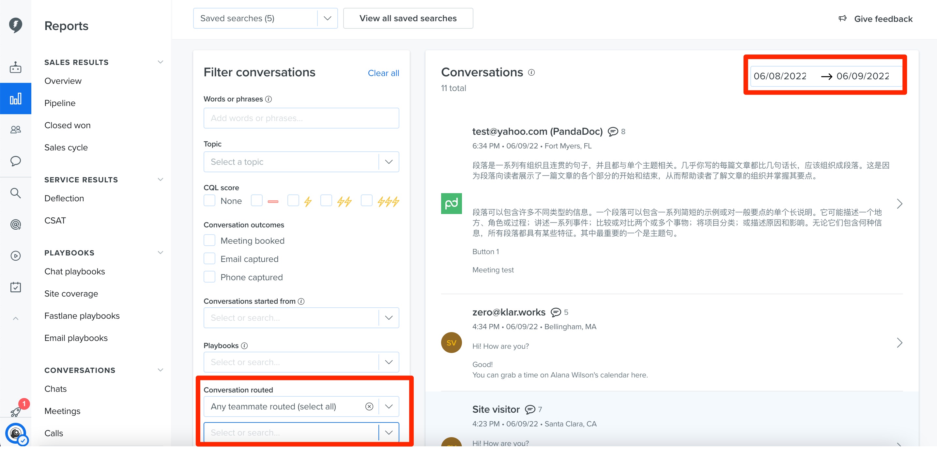This screenshot has width=937, height=460.
Task: Enable the Email captured outcome filter
Action: [x=209, y=258]
